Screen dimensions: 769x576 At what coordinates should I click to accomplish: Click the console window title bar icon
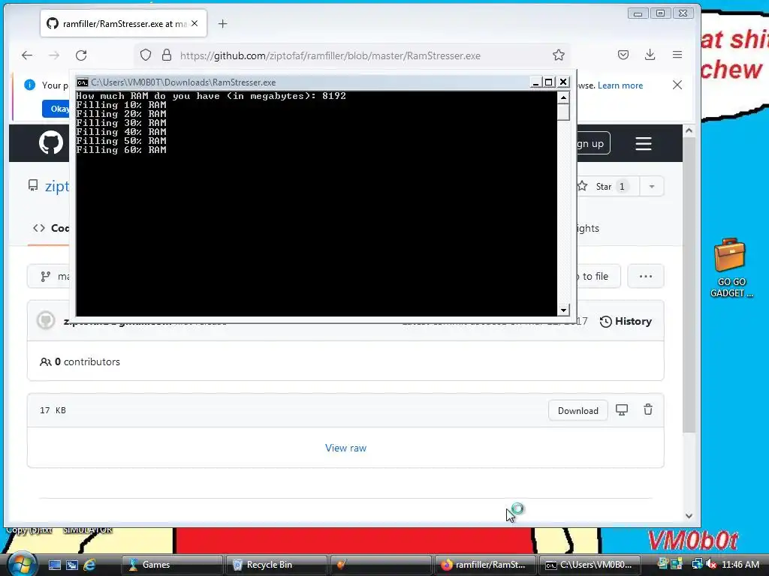click(x=83, y=82)
